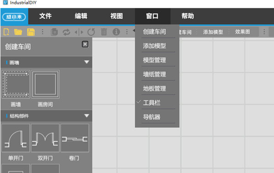Close the 创建车间 panel
This screenshot has height=173, width=274.
85,44
